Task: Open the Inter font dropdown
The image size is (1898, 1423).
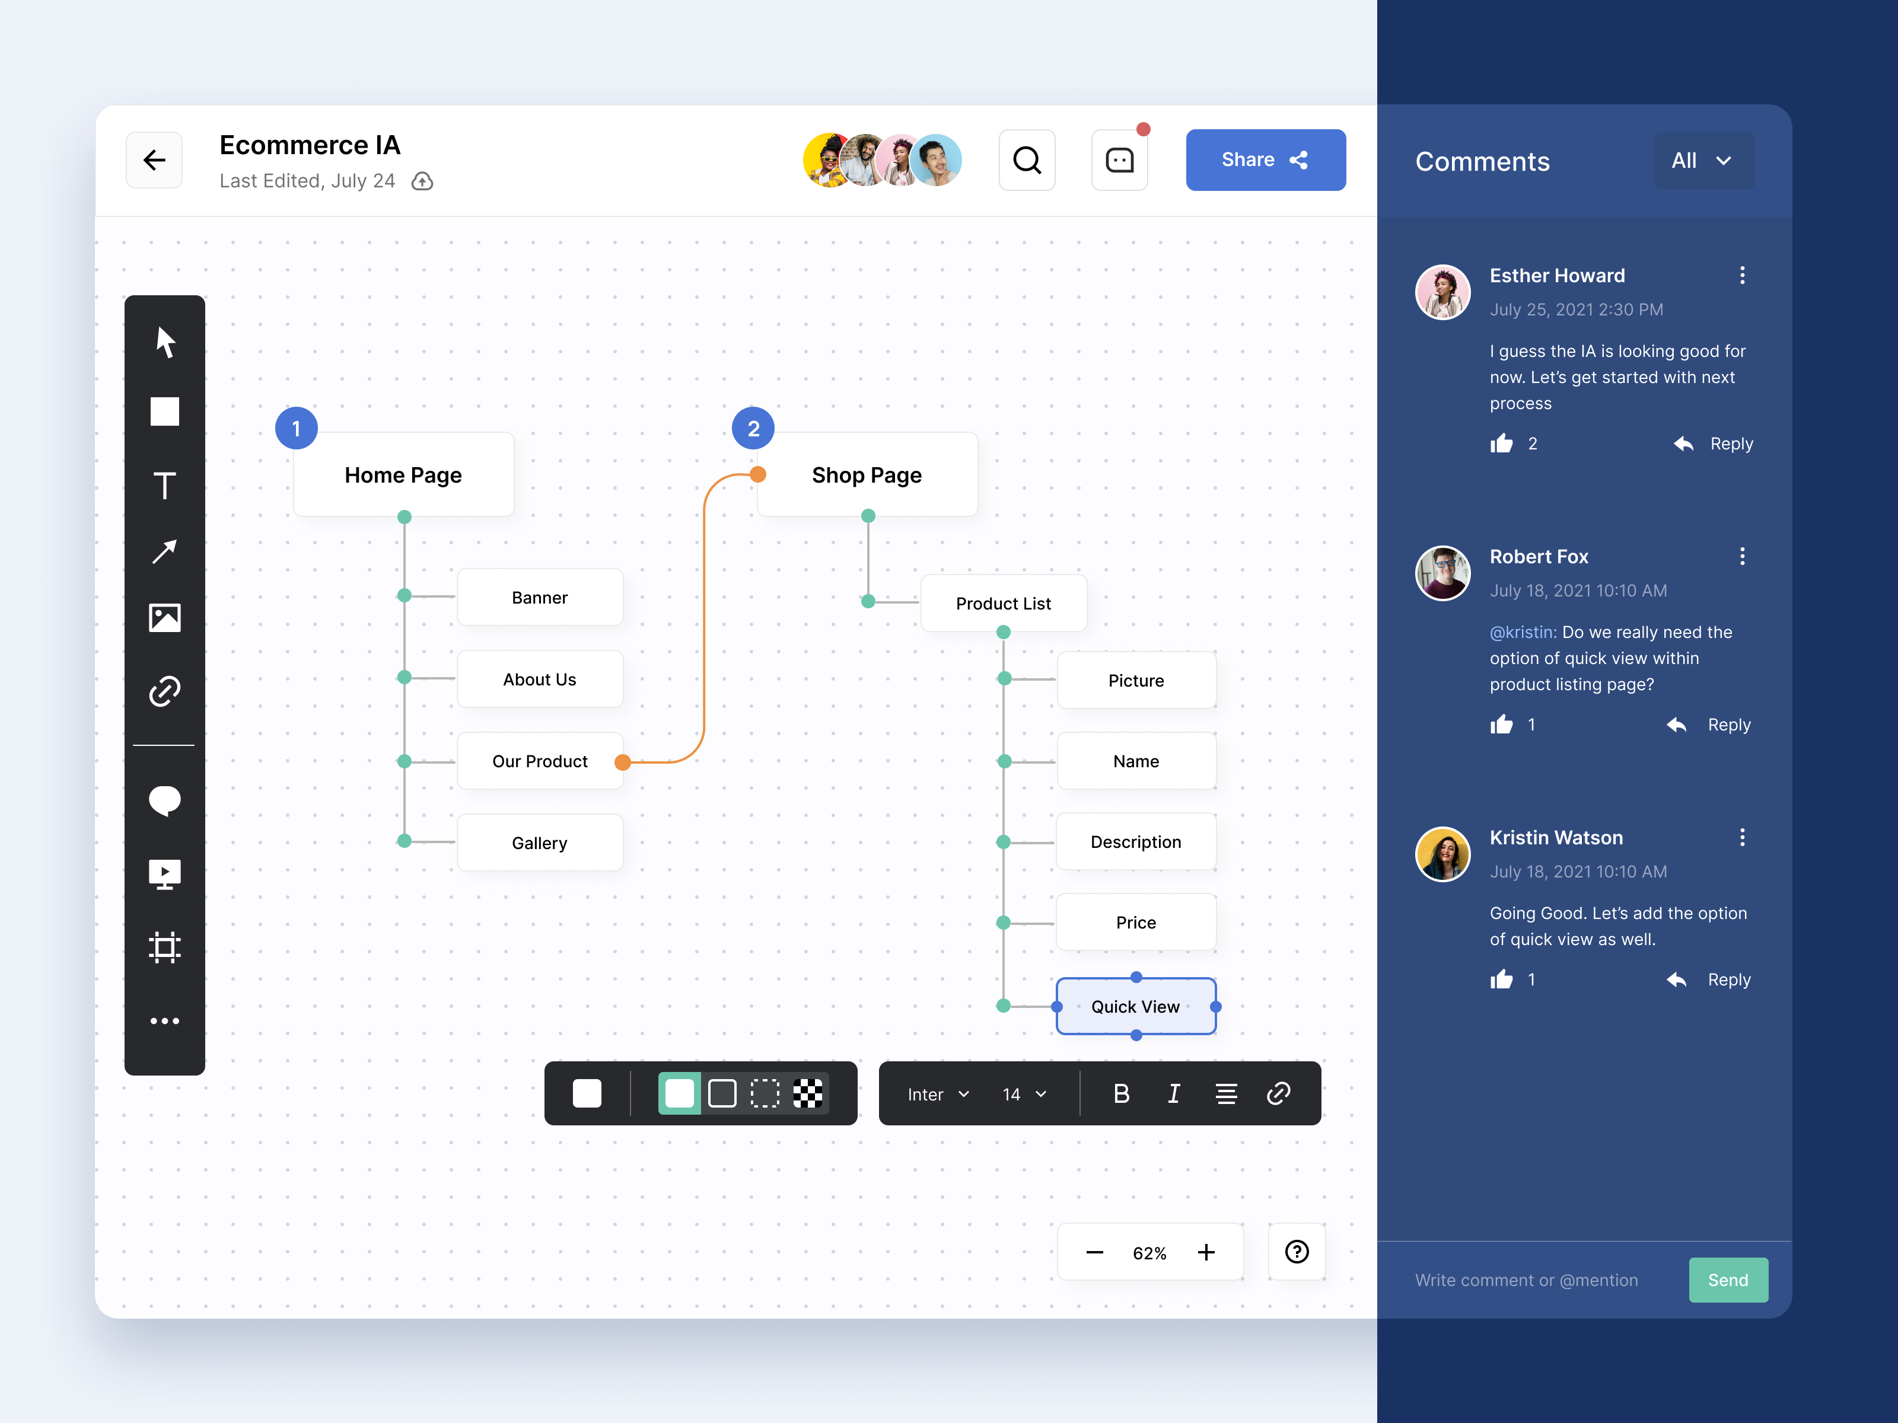Action: pyautogui.click(x=938, y=1095)
